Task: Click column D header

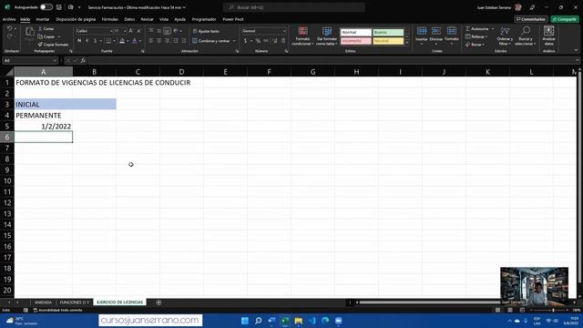Action: 181,72
